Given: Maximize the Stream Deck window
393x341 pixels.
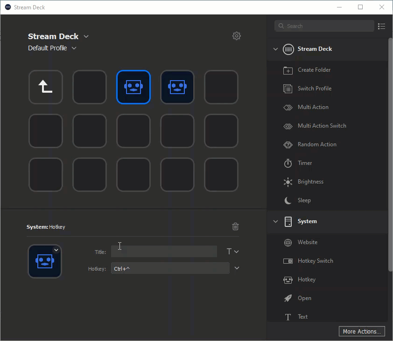Looking at the screenshot, I should pos(360,7).
